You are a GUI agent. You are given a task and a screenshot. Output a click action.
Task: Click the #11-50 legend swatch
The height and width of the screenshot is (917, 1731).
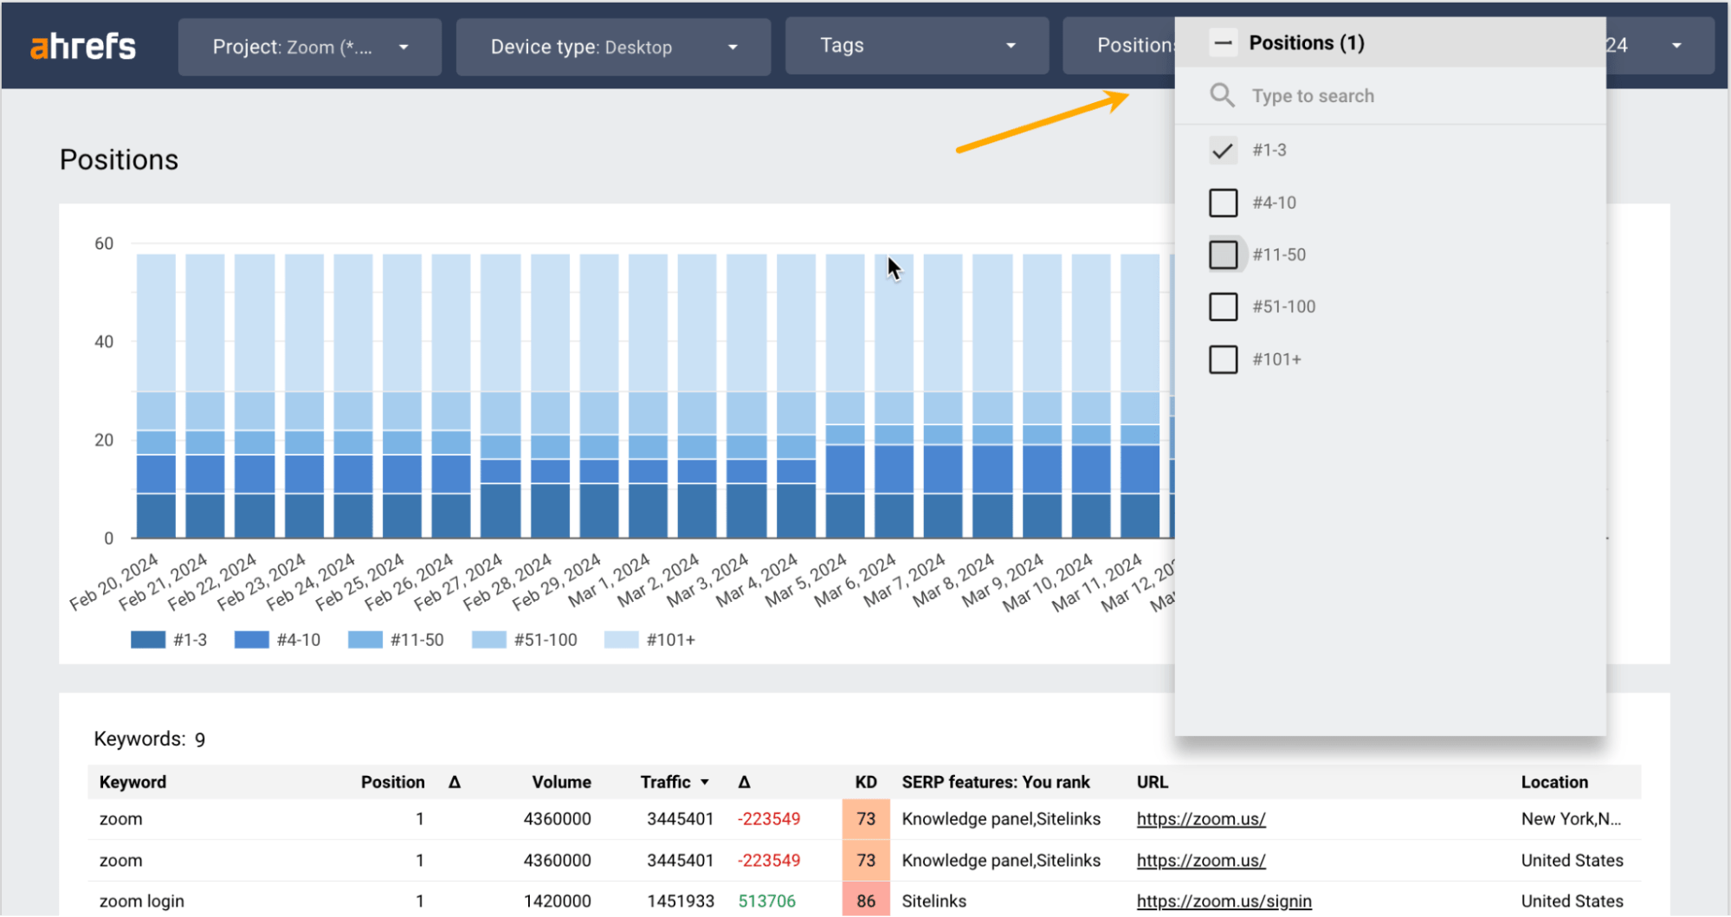click(364, 639)
